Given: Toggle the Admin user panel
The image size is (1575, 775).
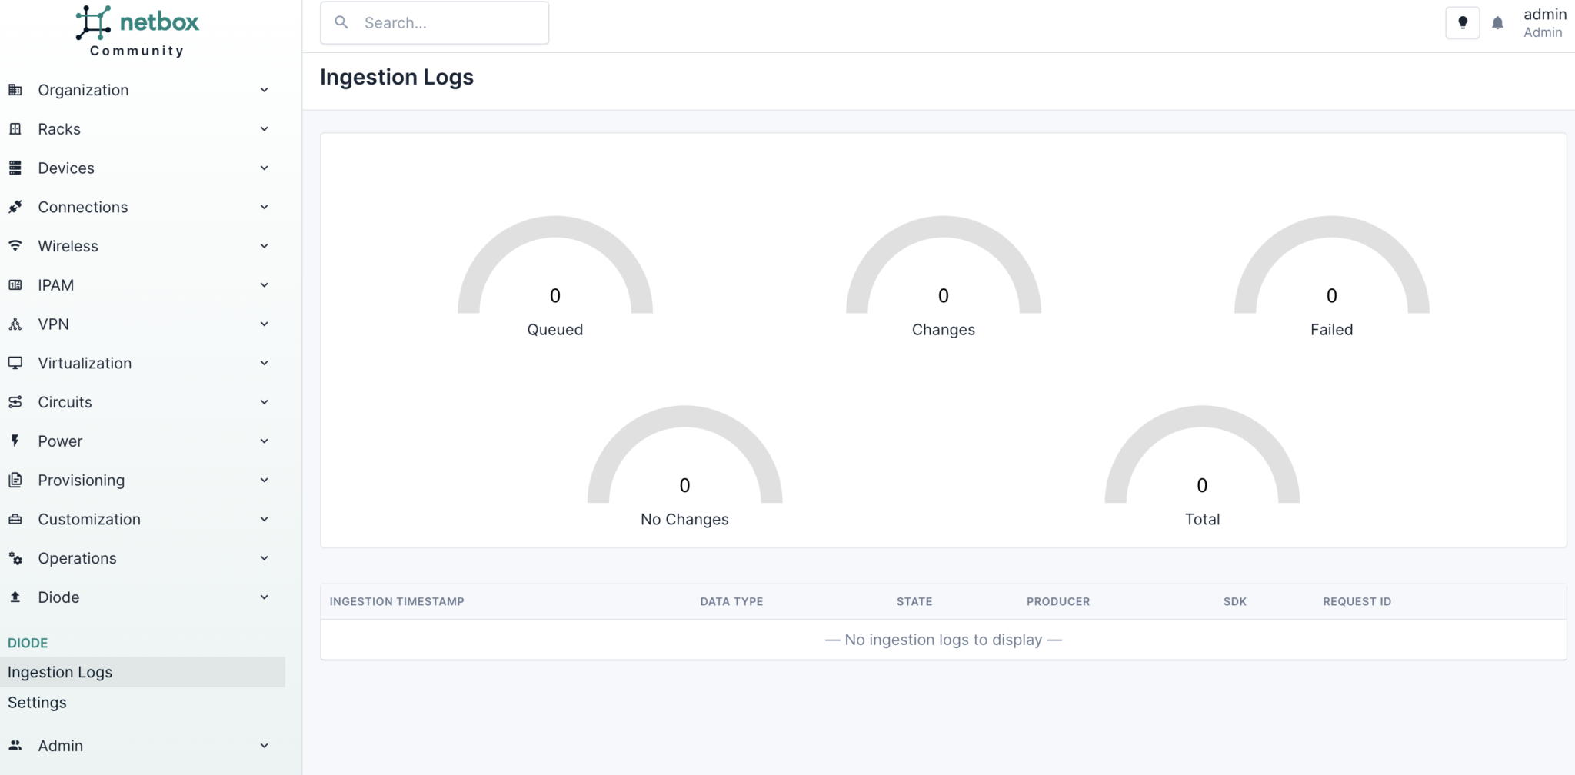Looking at the screenshot, I should click(1544, 22).
